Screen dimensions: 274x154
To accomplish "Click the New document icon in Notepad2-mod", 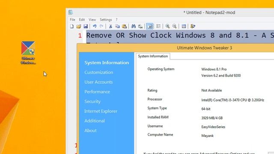I will click(x=72, y=27).
